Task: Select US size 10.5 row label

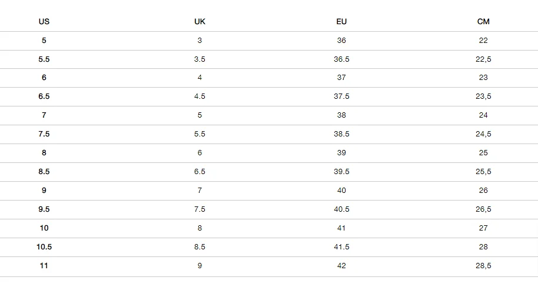Action: click(x=44, y=247)
